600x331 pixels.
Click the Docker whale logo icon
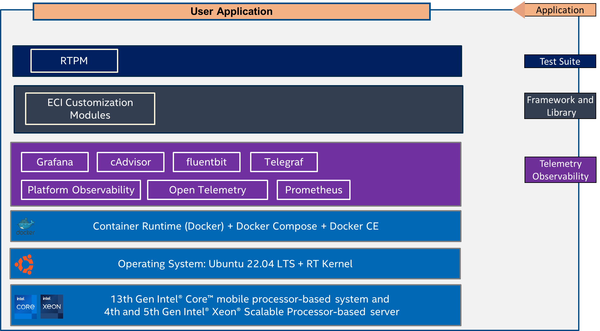coord(26,226)
